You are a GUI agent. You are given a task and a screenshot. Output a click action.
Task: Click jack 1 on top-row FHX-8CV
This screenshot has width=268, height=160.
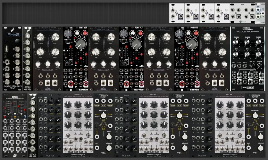28,36
